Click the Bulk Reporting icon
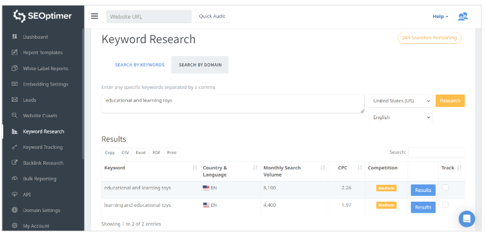Viewport: 486px width, 239px height. pyautogui.click(x=15, y=178)
